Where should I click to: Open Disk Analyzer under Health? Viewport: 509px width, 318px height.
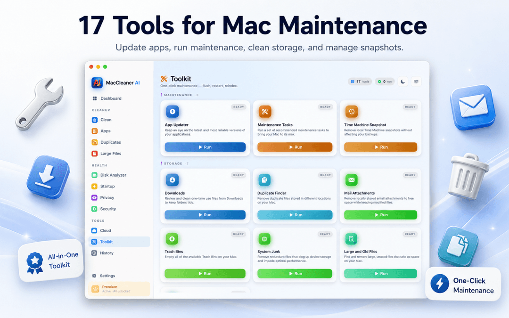tap(119, 175)
